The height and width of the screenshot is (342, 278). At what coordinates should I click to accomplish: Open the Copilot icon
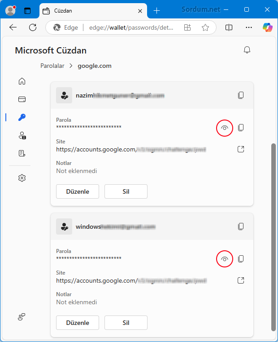tap(268, 27)
